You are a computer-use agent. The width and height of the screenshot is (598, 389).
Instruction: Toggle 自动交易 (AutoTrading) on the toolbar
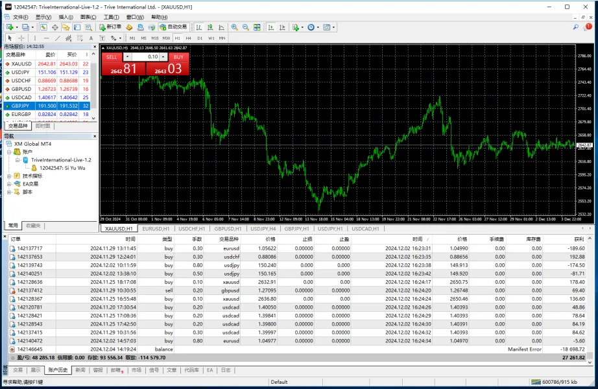coord(173,27)
